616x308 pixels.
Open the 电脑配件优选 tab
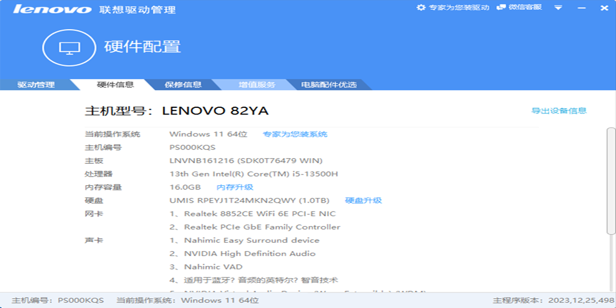[x=329, y=85]
